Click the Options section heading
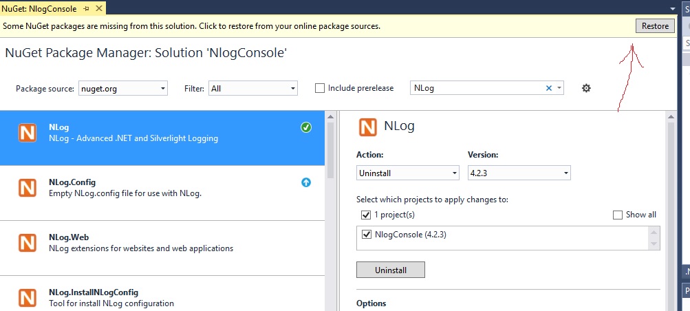 [x=371, y=303]
